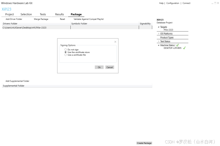Select the PXIe-2323 target
Image resolution: width=220 pixels, height=146 pixels.
point(168,30)
